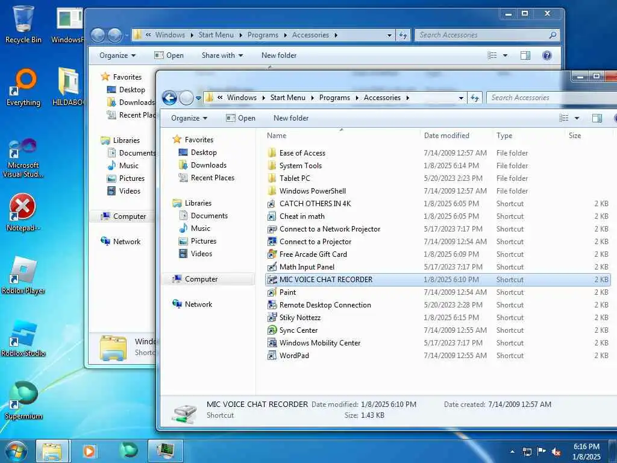The height and width of the screenshot is (463, 617).
Task: Open recent pages dropdown beside forward button
Action: (198, 98)
